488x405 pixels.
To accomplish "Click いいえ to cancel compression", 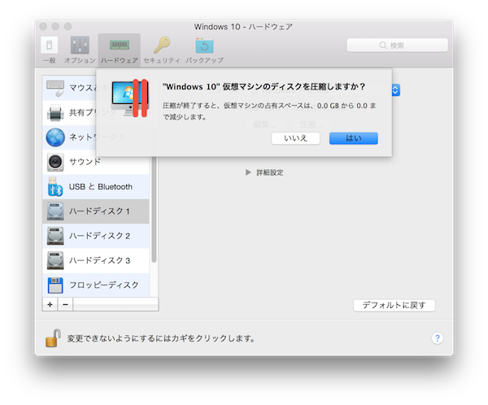I will point(295,138).
